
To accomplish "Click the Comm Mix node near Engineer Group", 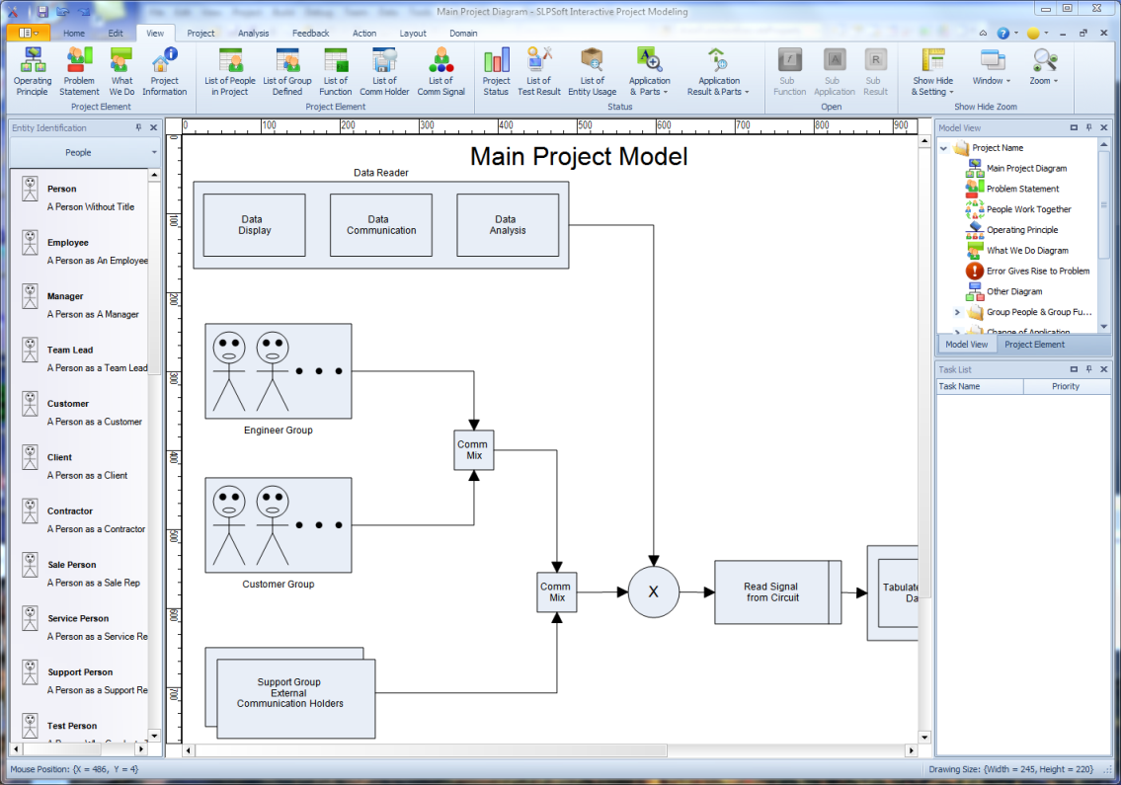I will tap(473, 449).
